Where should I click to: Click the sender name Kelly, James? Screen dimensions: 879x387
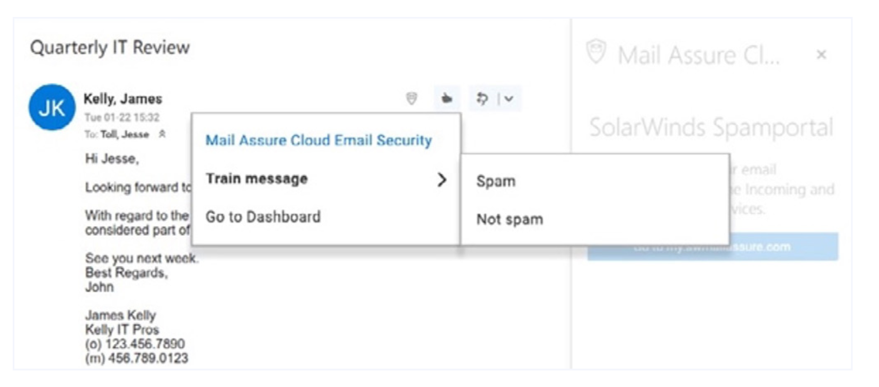pyautogui.click(x=122, y=99)
